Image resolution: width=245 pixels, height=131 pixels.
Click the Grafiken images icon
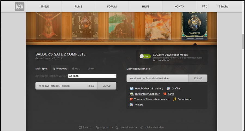click(168, 89)
